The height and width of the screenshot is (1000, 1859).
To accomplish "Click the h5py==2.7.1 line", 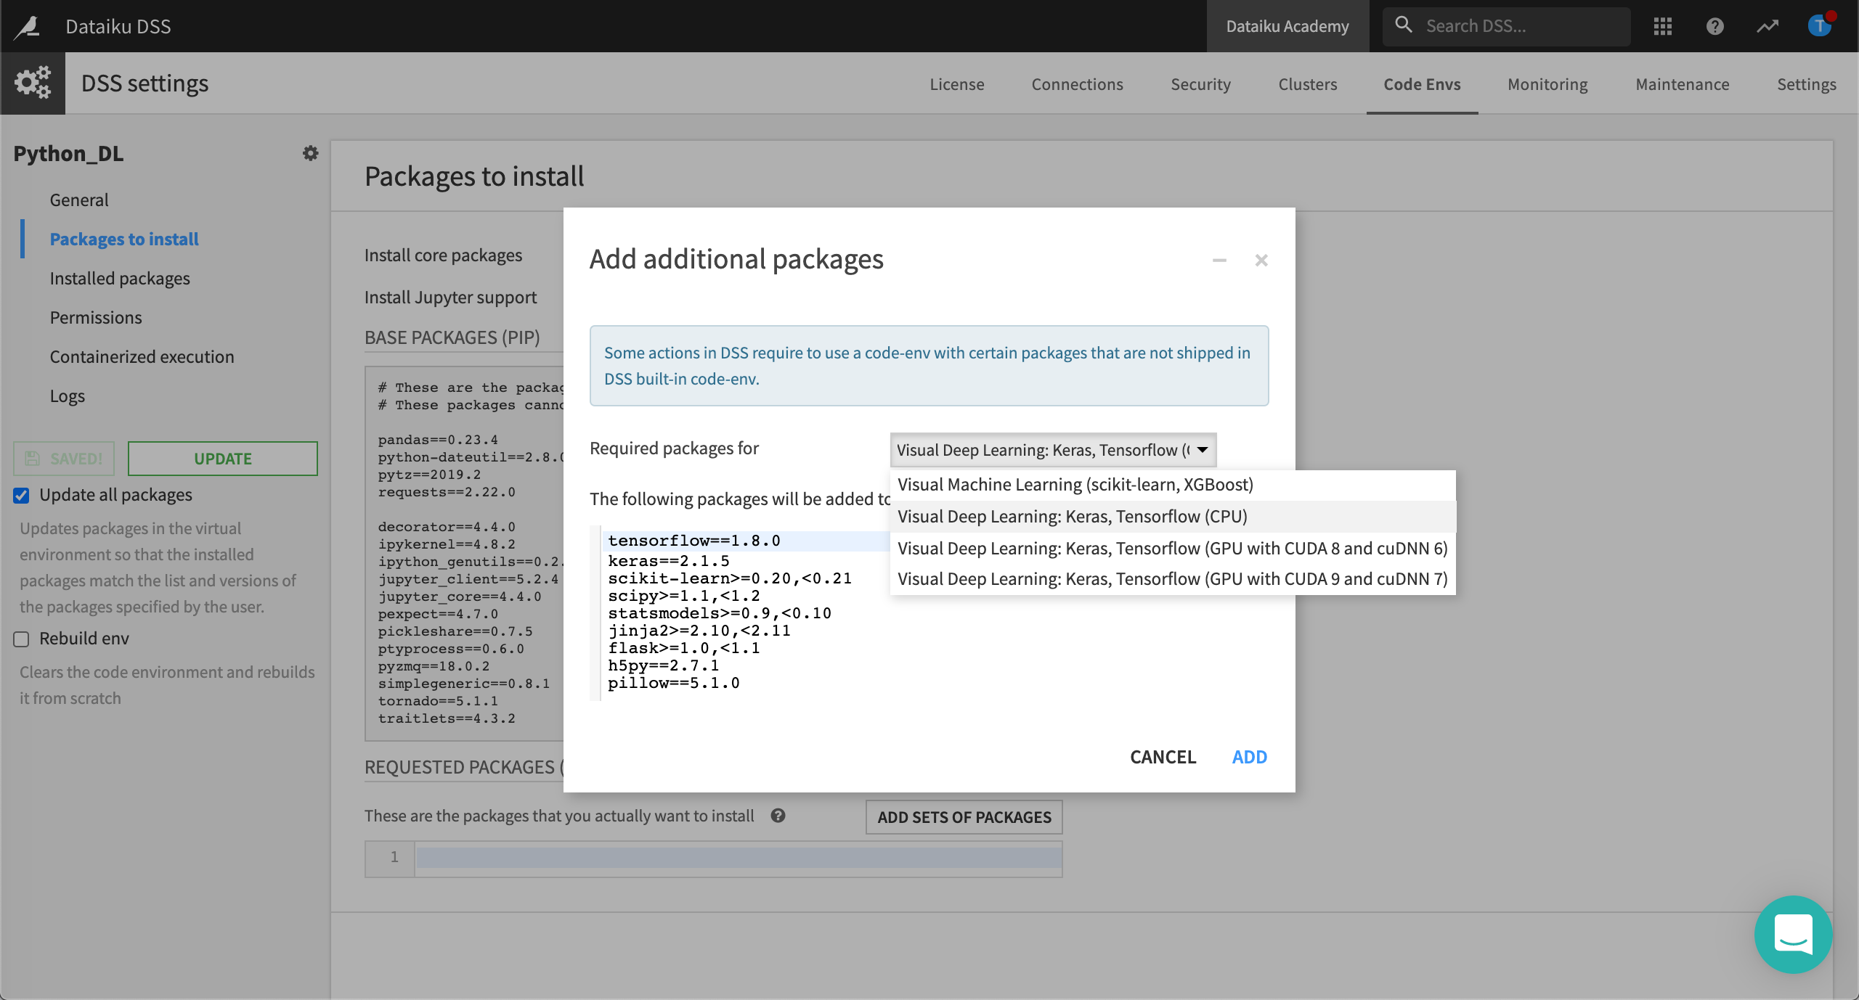I will (663, 665).
